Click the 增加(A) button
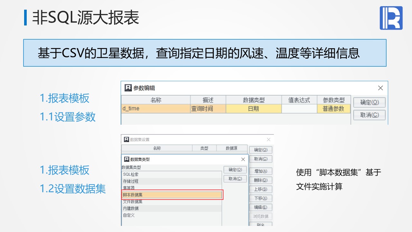412x232 pixels. 261,171
